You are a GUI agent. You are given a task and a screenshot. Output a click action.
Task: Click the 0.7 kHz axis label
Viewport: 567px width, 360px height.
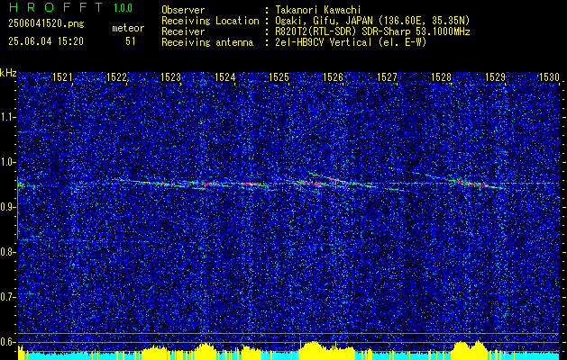(7, 297)
